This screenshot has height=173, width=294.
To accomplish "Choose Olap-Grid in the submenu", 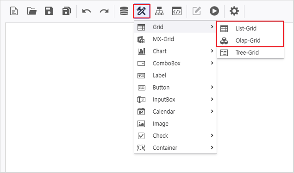I will 250,40.
